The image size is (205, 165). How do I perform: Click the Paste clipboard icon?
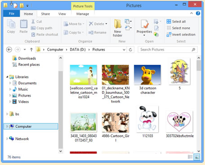pos(24,26)
